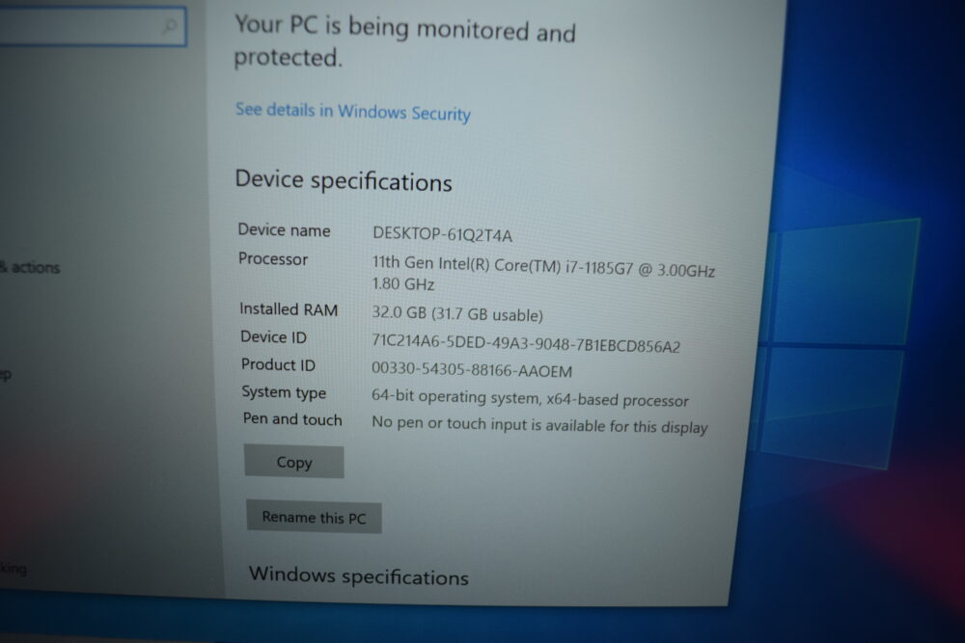This screenshot has width=965, height=643.
Task: Click the Device name label
Action: [x=284, y=229]
